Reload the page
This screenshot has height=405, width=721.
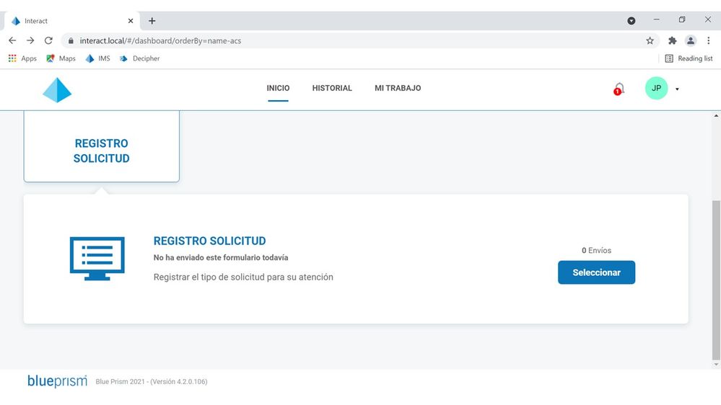click(48, 40)
